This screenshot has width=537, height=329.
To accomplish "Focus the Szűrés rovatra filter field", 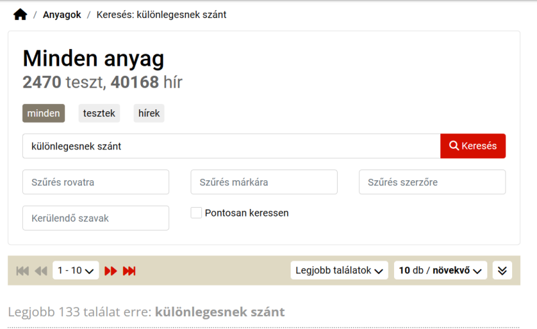I will [95, 182].
